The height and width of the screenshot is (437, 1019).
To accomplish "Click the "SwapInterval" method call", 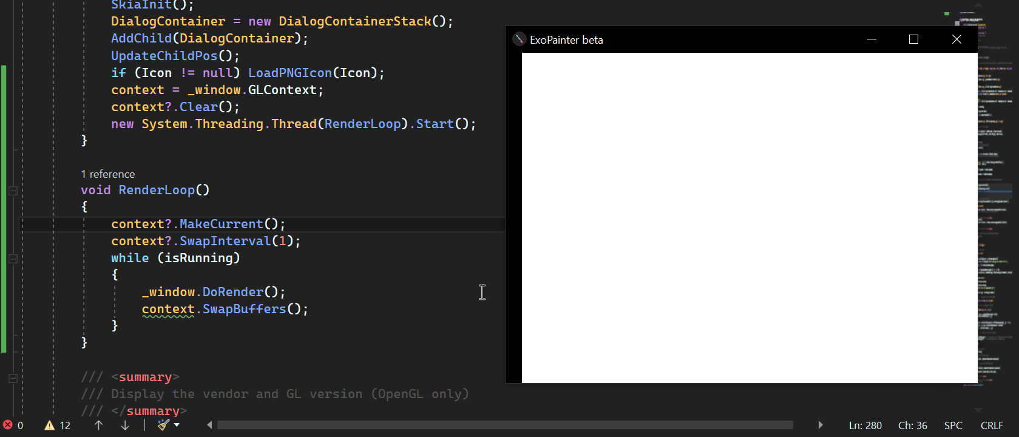I will (x=225, y=241).
